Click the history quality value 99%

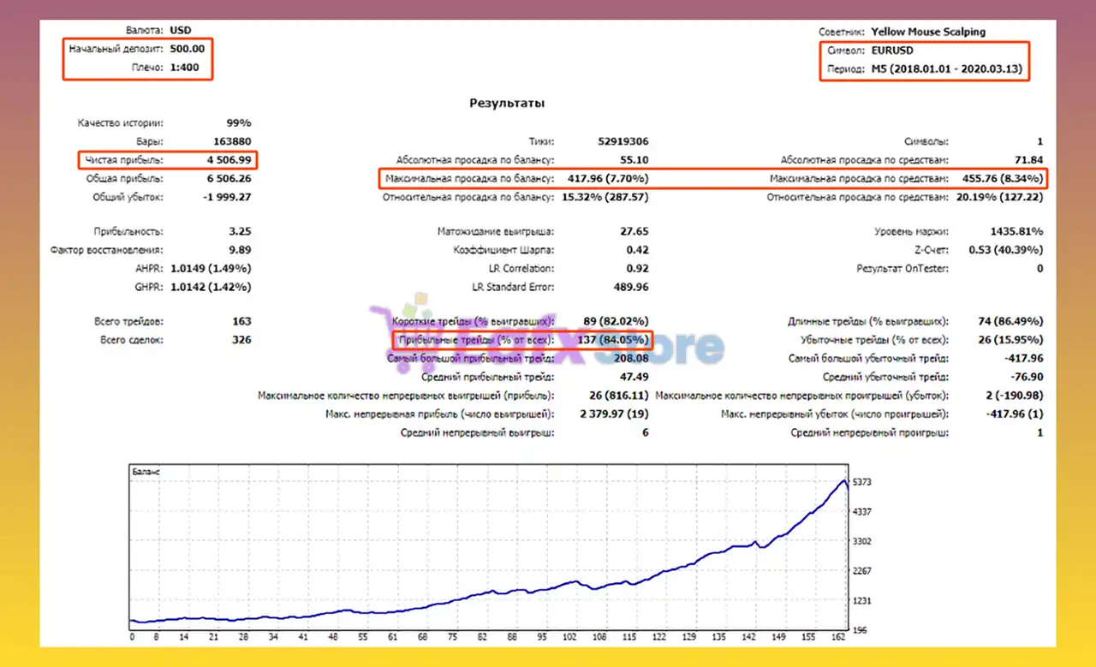click(239, 123)
